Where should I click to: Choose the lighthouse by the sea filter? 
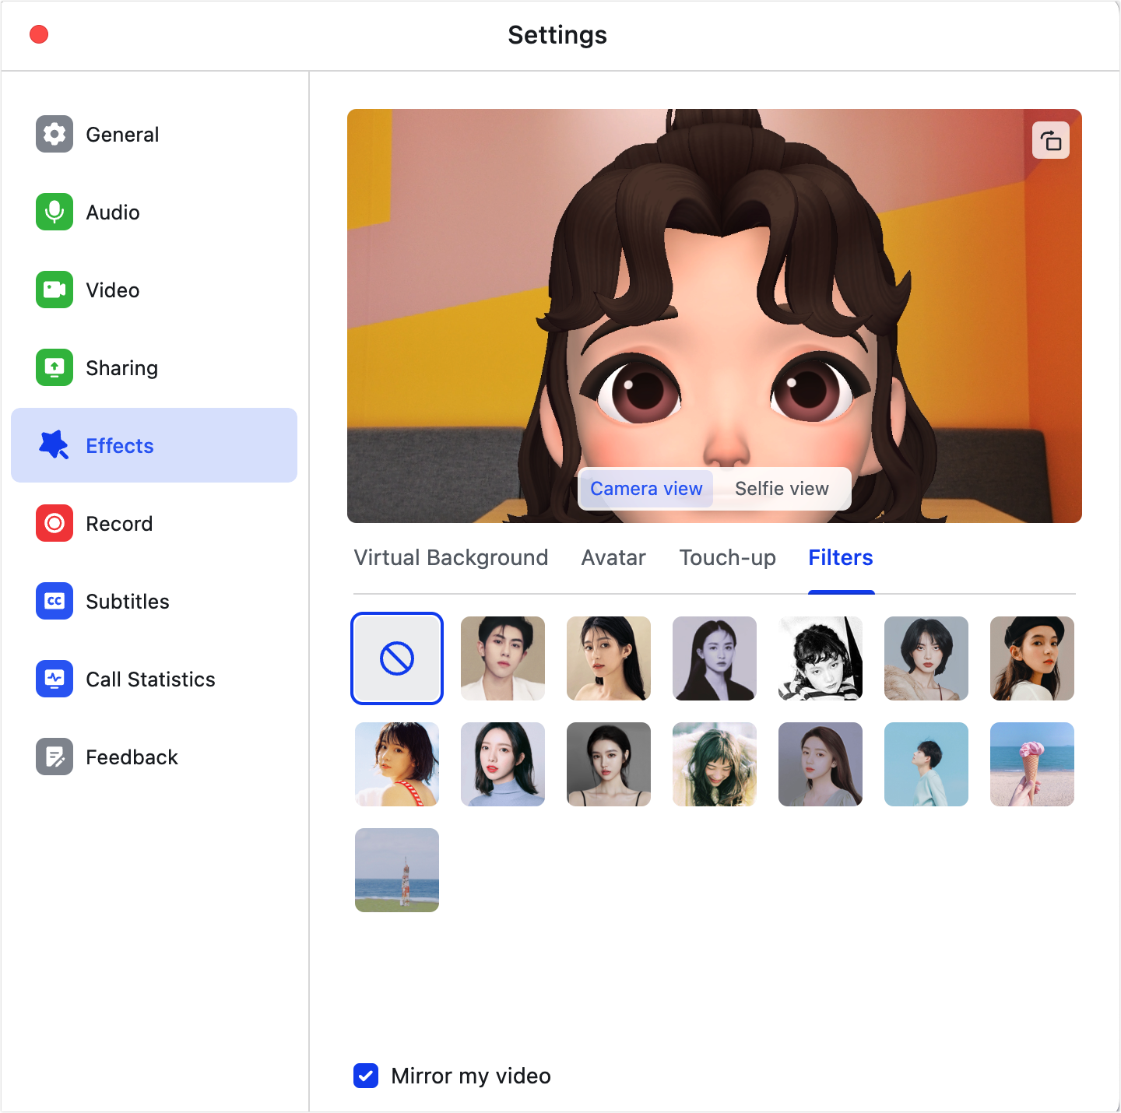[397, 870]
